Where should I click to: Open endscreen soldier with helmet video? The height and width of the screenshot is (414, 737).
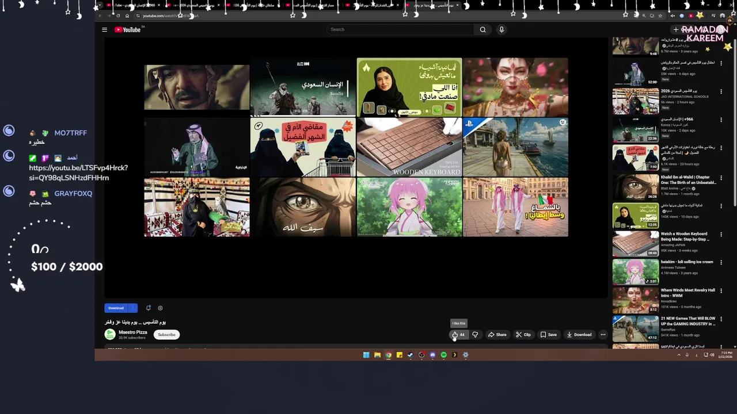click(x=197, y=87)
